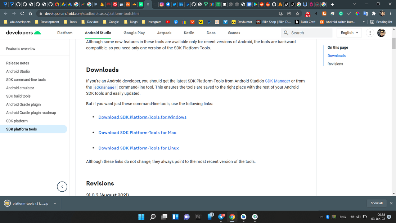Viewport: 396px width, 223px height.
Task: Open the Google Translate extension
Action: tap(365, 13)
